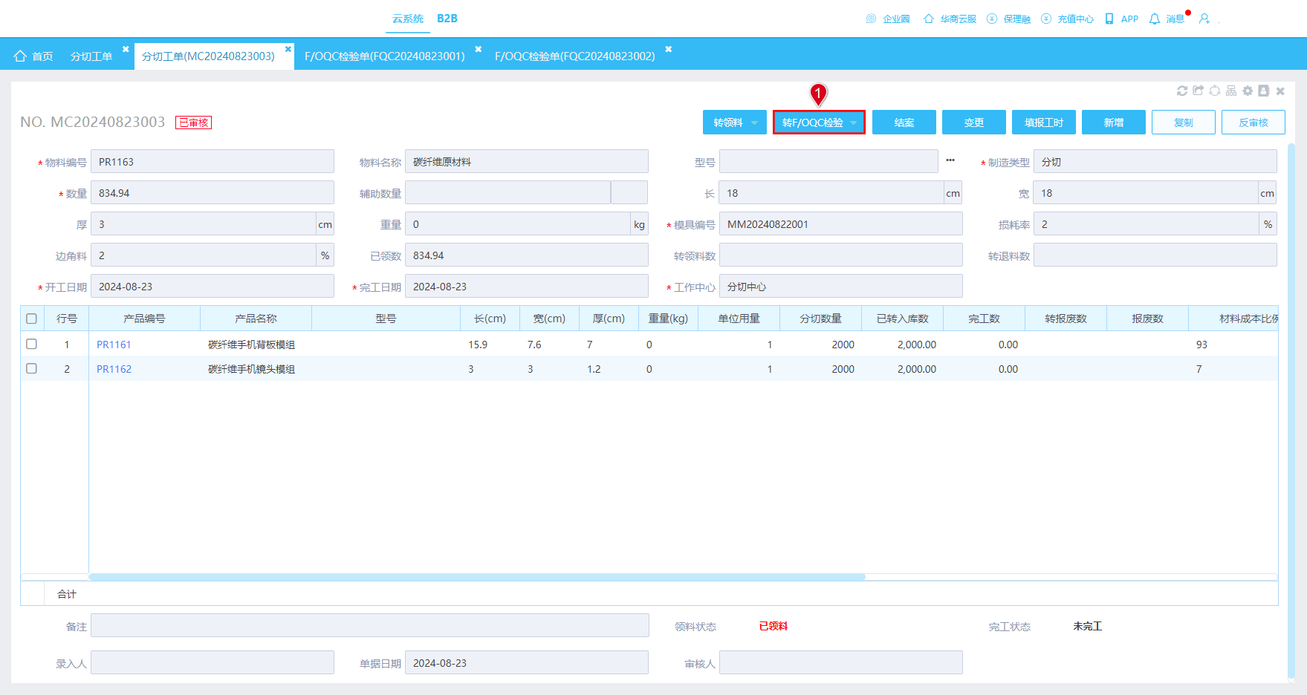Open the settings gear icon
Viewport: 1307px width, 695px height.
1248,91
